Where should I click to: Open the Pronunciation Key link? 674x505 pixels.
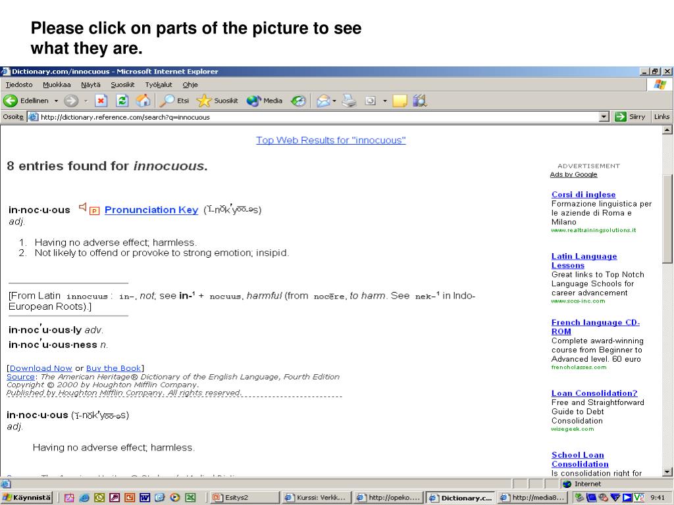point(151,210)
